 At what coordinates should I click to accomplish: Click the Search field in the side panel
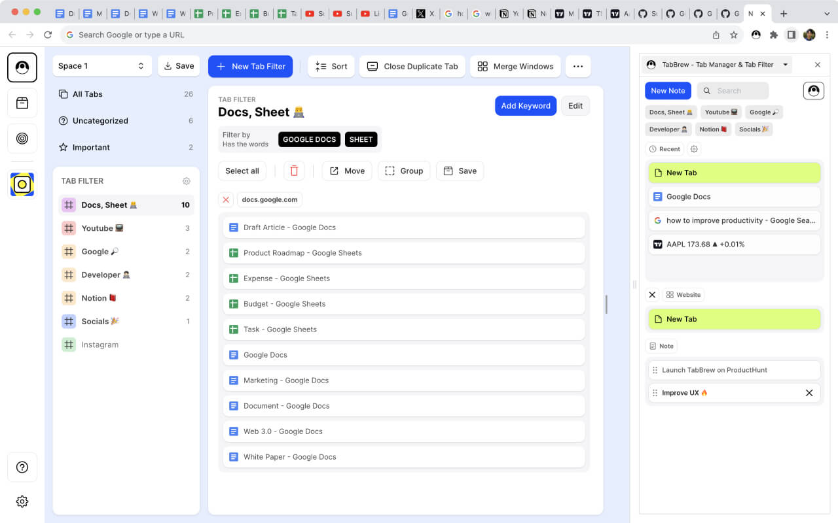[x=733, y=90]
